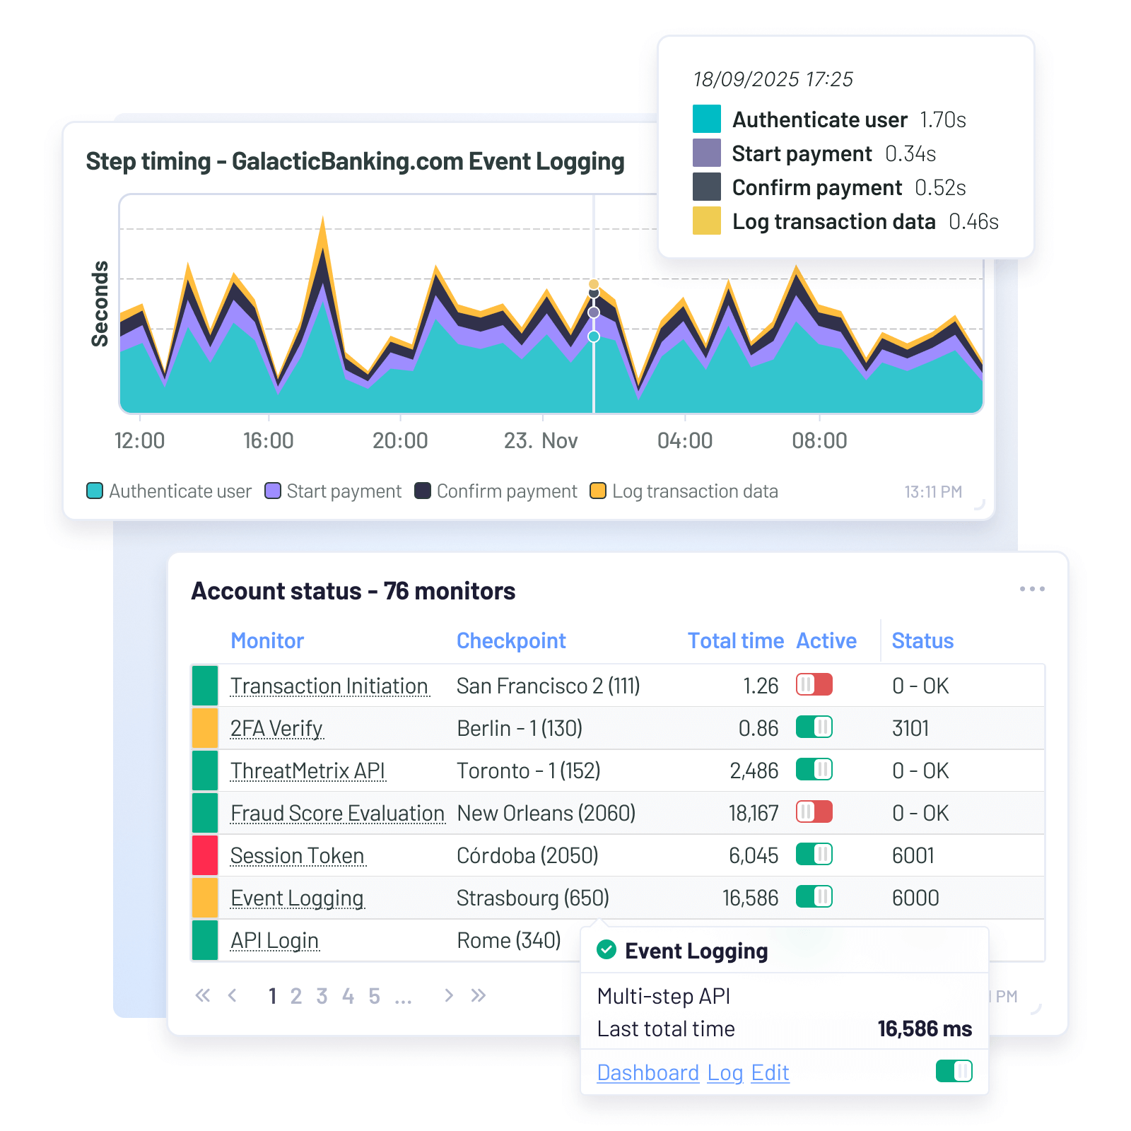Go to next page with right chevron
Screen dimensions: 1131x1131
pos(448,996)
